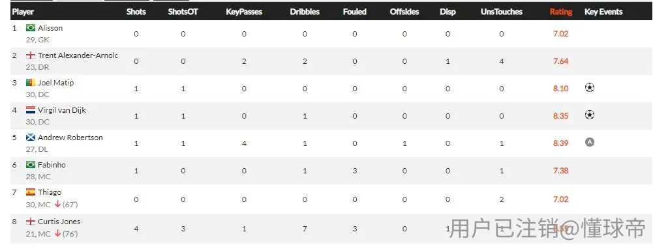This screenshot has width=653, height=247.
Task: Sort by the UnsTouches column header
Action: pyautogui.click(x=502, y=12)
